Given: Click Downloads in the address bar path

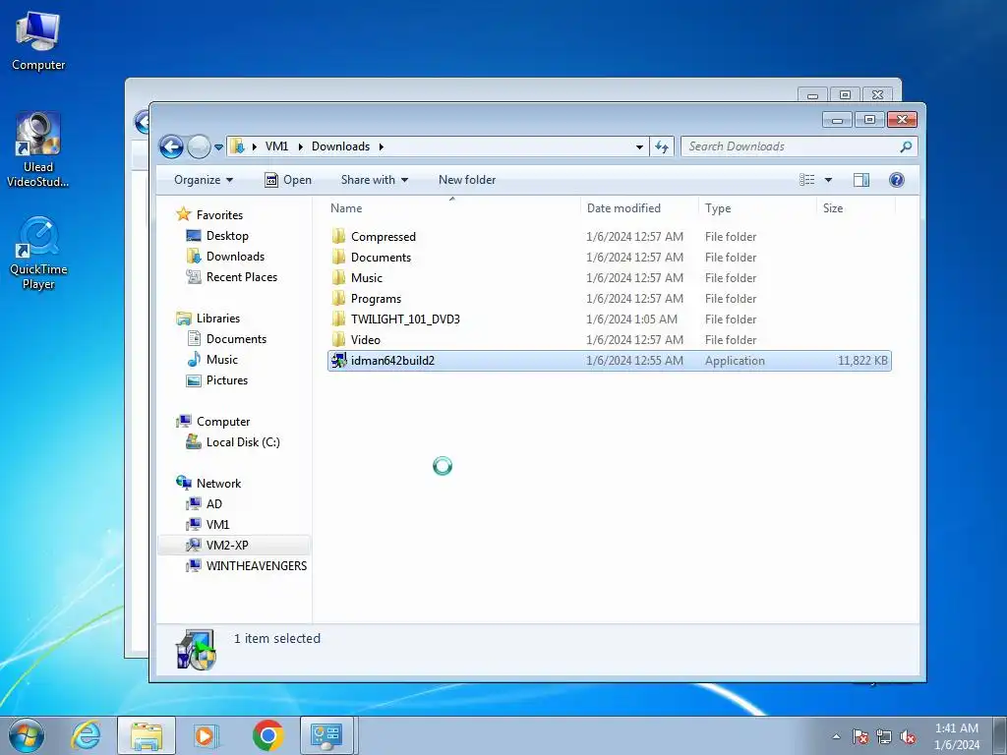Looking at the screenshot, I should pos(340,146).
